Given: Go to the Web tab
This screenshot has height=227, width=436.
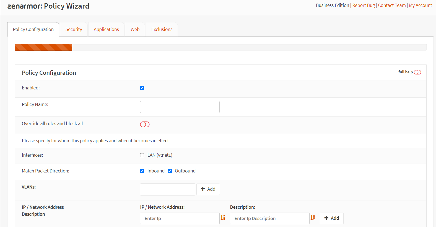Looking at the screenshot, I should click(135, 30).
